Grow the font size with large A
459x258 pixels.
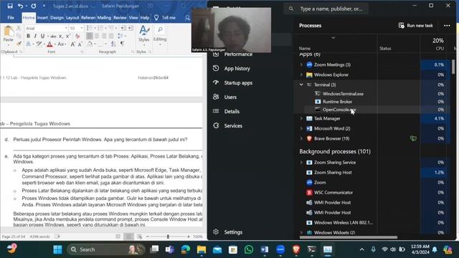coord(72,44)
